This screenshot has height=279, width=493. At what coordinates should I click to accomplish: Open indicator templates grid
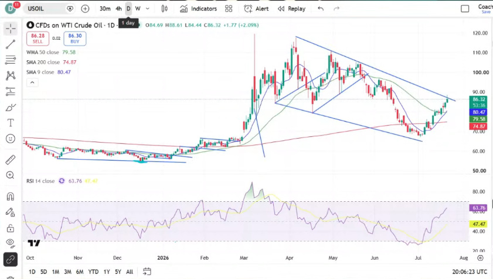pyautogui.click(x=229, y=9)
